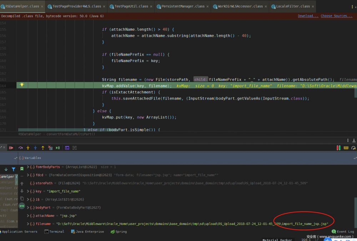Open the Evaluate Expression tool

67,148
